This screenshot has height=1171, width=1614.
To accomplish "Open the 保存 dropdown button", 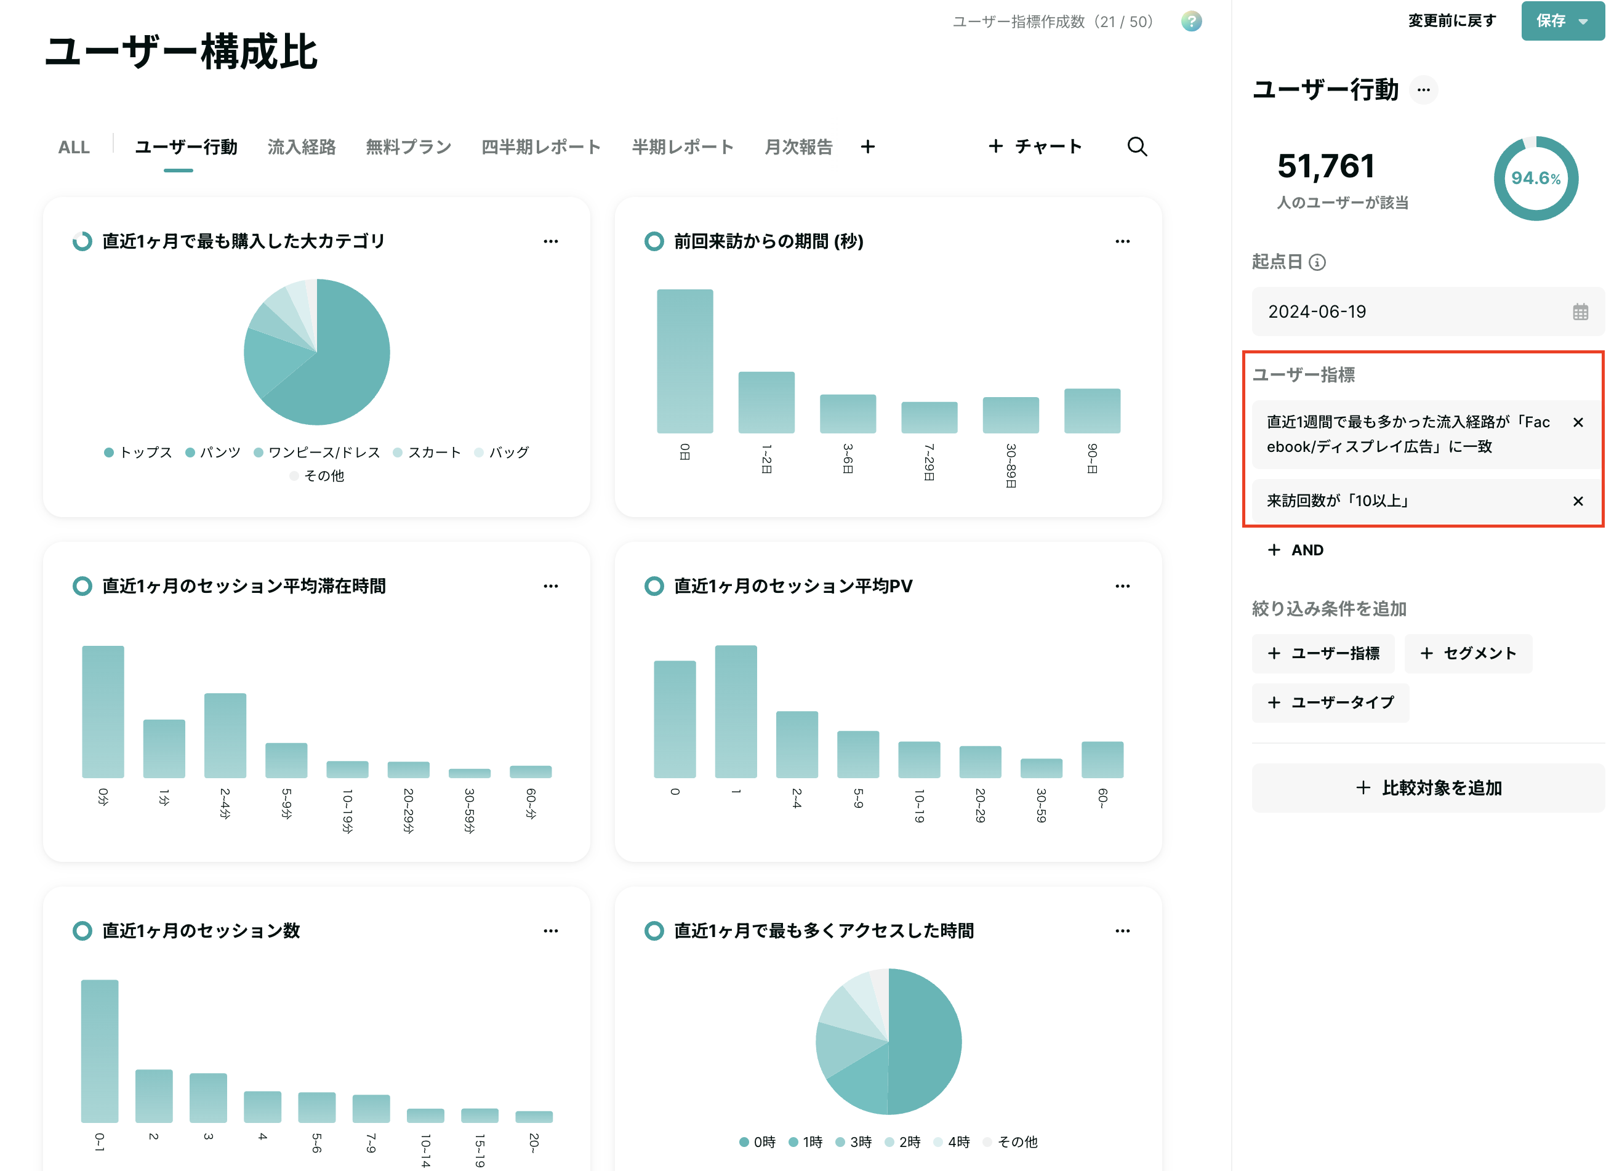I will pyautogui.click(x=1562, y=21).
